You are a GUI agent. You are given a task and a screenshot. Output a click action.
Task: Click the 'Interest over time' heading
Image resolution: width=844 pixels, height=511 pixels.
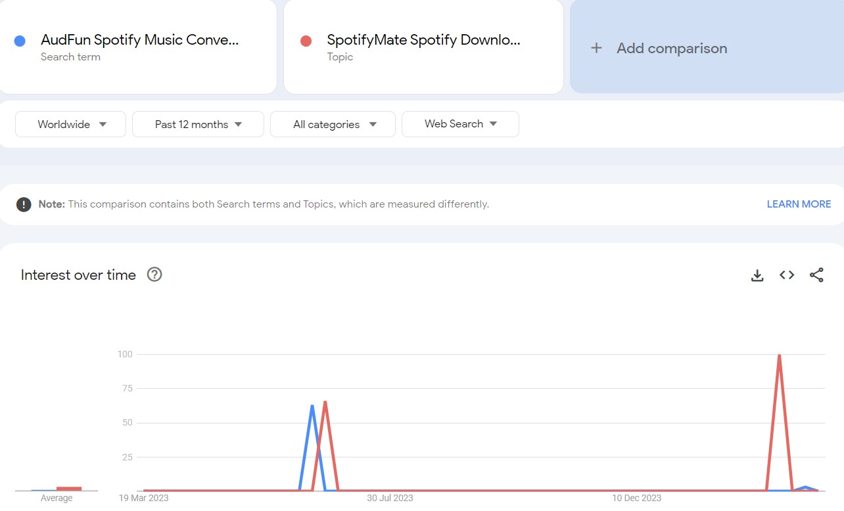coord(78,275)
